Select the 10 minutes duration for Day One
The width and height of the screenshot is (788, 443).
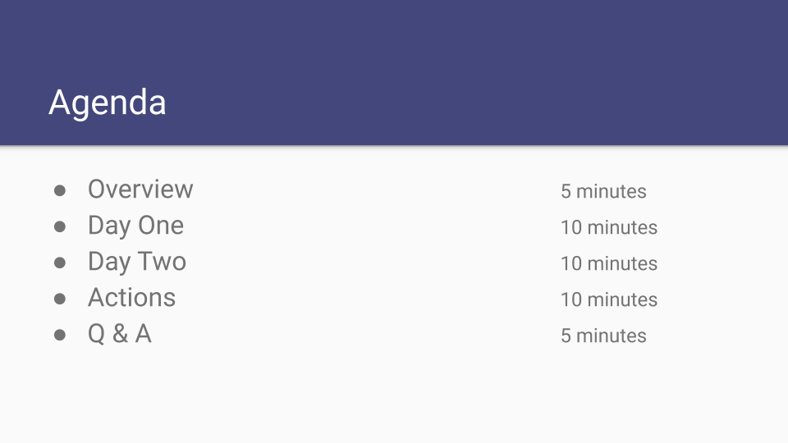609,227
